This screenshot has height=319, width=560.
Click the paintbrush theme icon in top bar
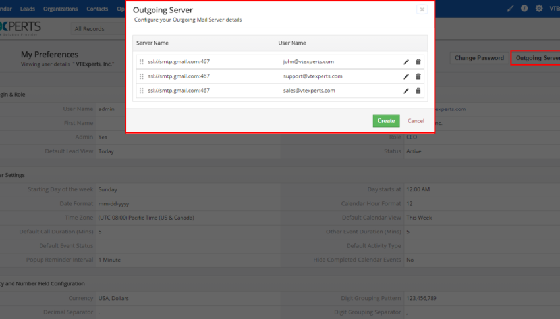coord(510,8)
